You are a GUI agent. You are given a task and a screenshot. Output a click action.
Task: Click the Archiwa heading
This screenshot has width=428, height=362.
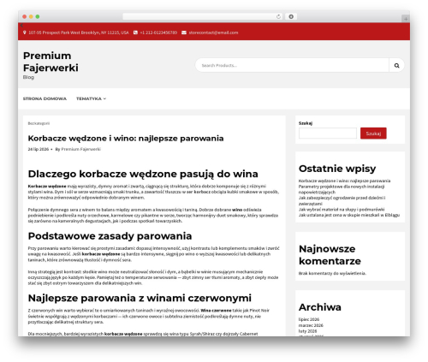point(320,307)
